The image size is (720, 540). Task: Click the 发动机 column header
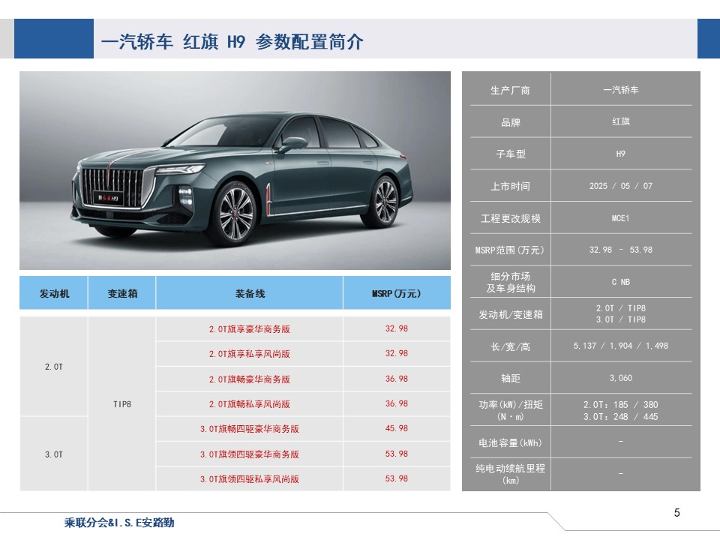pyautogui.click(x=54, y=293)
